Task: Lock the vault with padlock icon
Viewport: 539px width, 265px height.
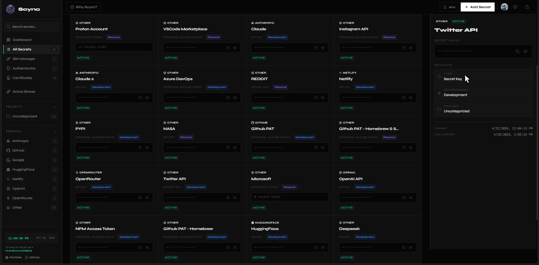Action: coord(527,7)
